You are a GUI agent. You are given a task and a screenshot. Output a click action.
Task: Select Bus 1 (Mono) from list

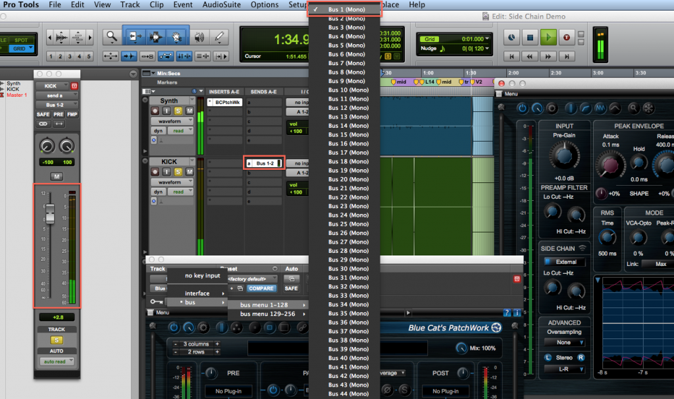coord(344,9)
